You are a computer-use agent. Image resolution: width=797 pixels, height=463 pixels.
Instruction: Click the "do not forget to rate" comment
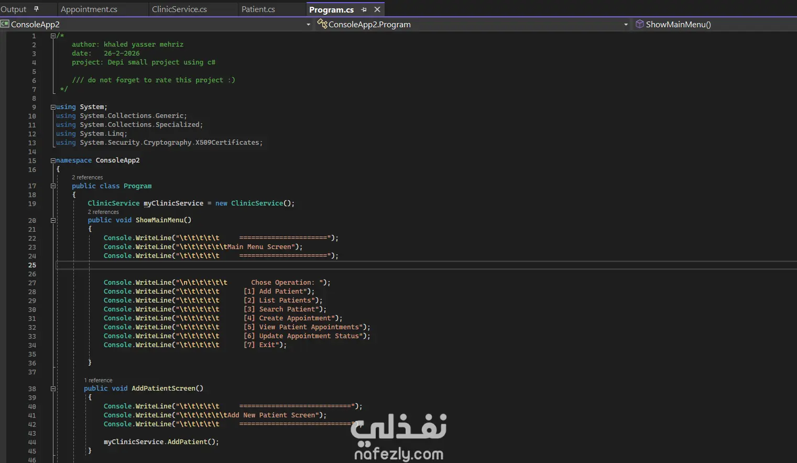click(x=154, y=80)
